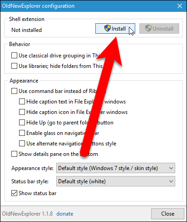Viewport: 187px width, 222px height.
Task: Uncheck Show status bar
Action: click(14, 193)
